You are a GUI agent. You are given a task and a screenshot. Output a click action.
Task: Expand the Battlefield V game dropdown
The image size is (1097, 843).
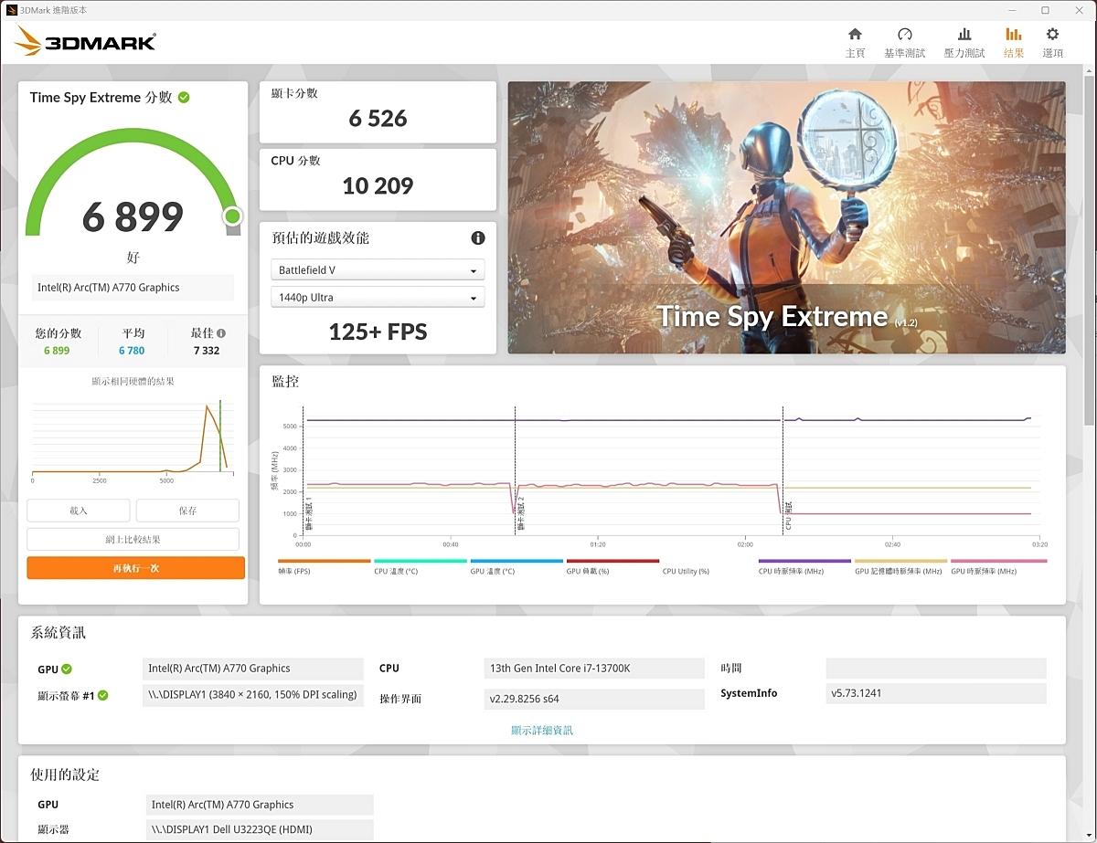click(378, 270)
